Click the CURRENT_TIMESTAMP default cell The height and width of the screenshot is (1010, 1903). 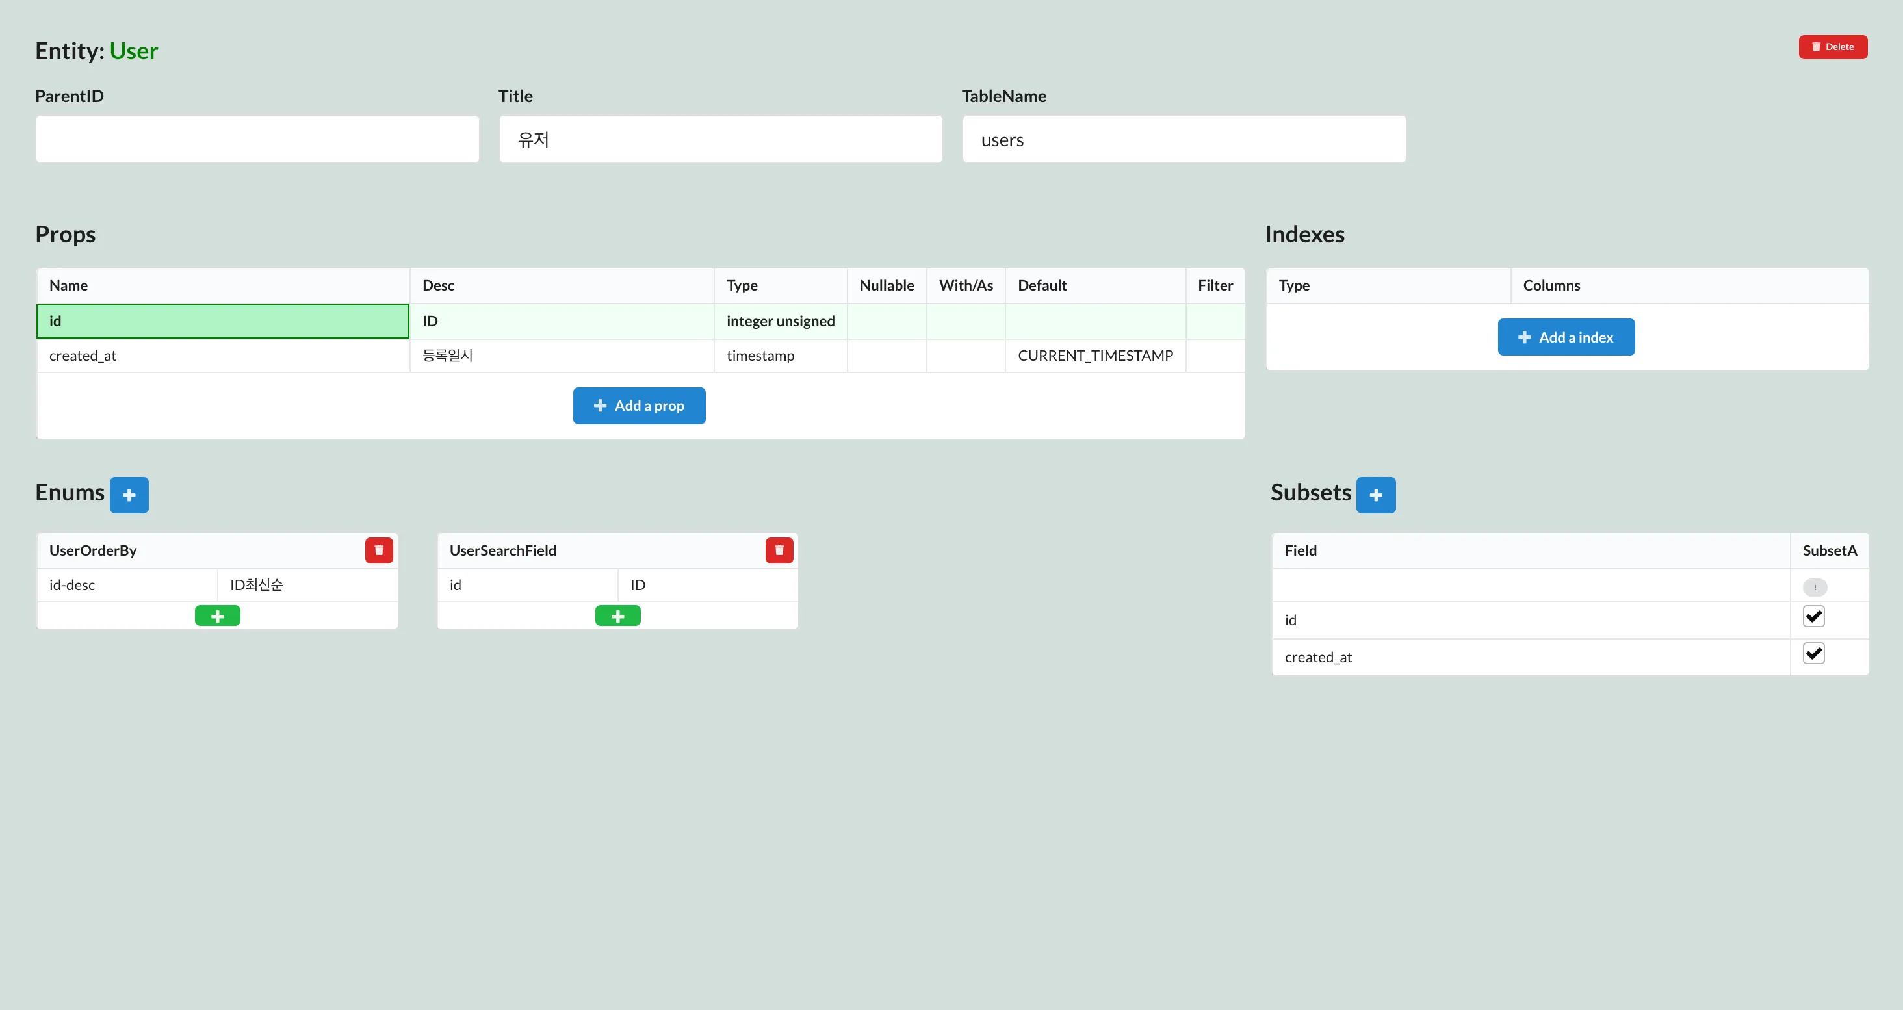1095,356
